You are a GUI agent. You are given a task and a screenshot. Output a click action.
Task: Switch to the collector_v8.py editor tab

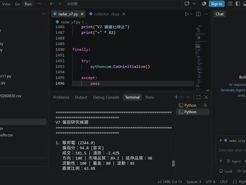coord(107,14)
